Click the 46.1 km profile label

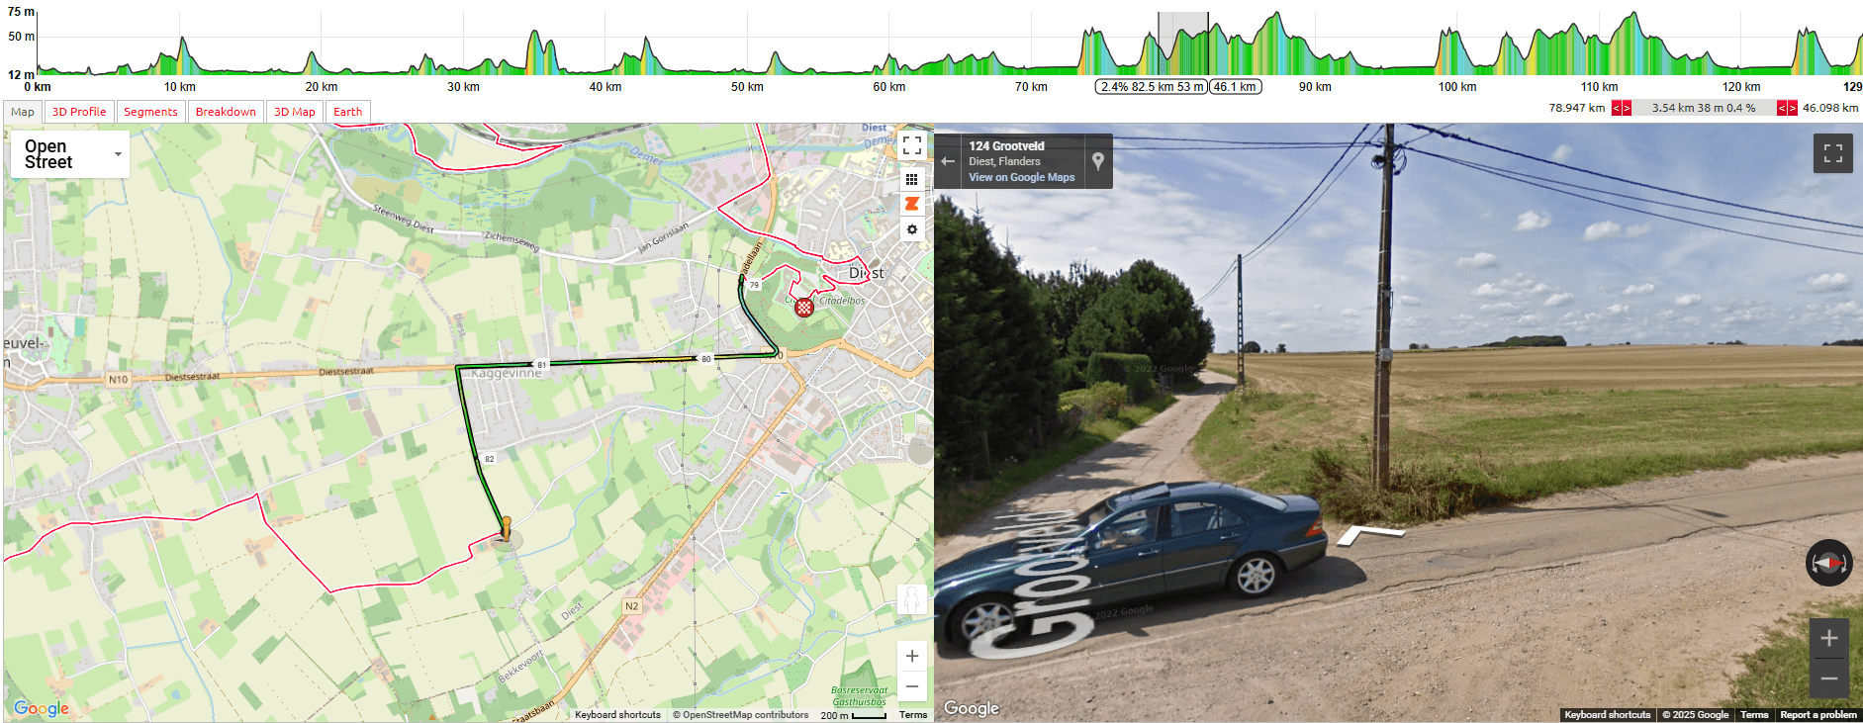coord(1235,87)
